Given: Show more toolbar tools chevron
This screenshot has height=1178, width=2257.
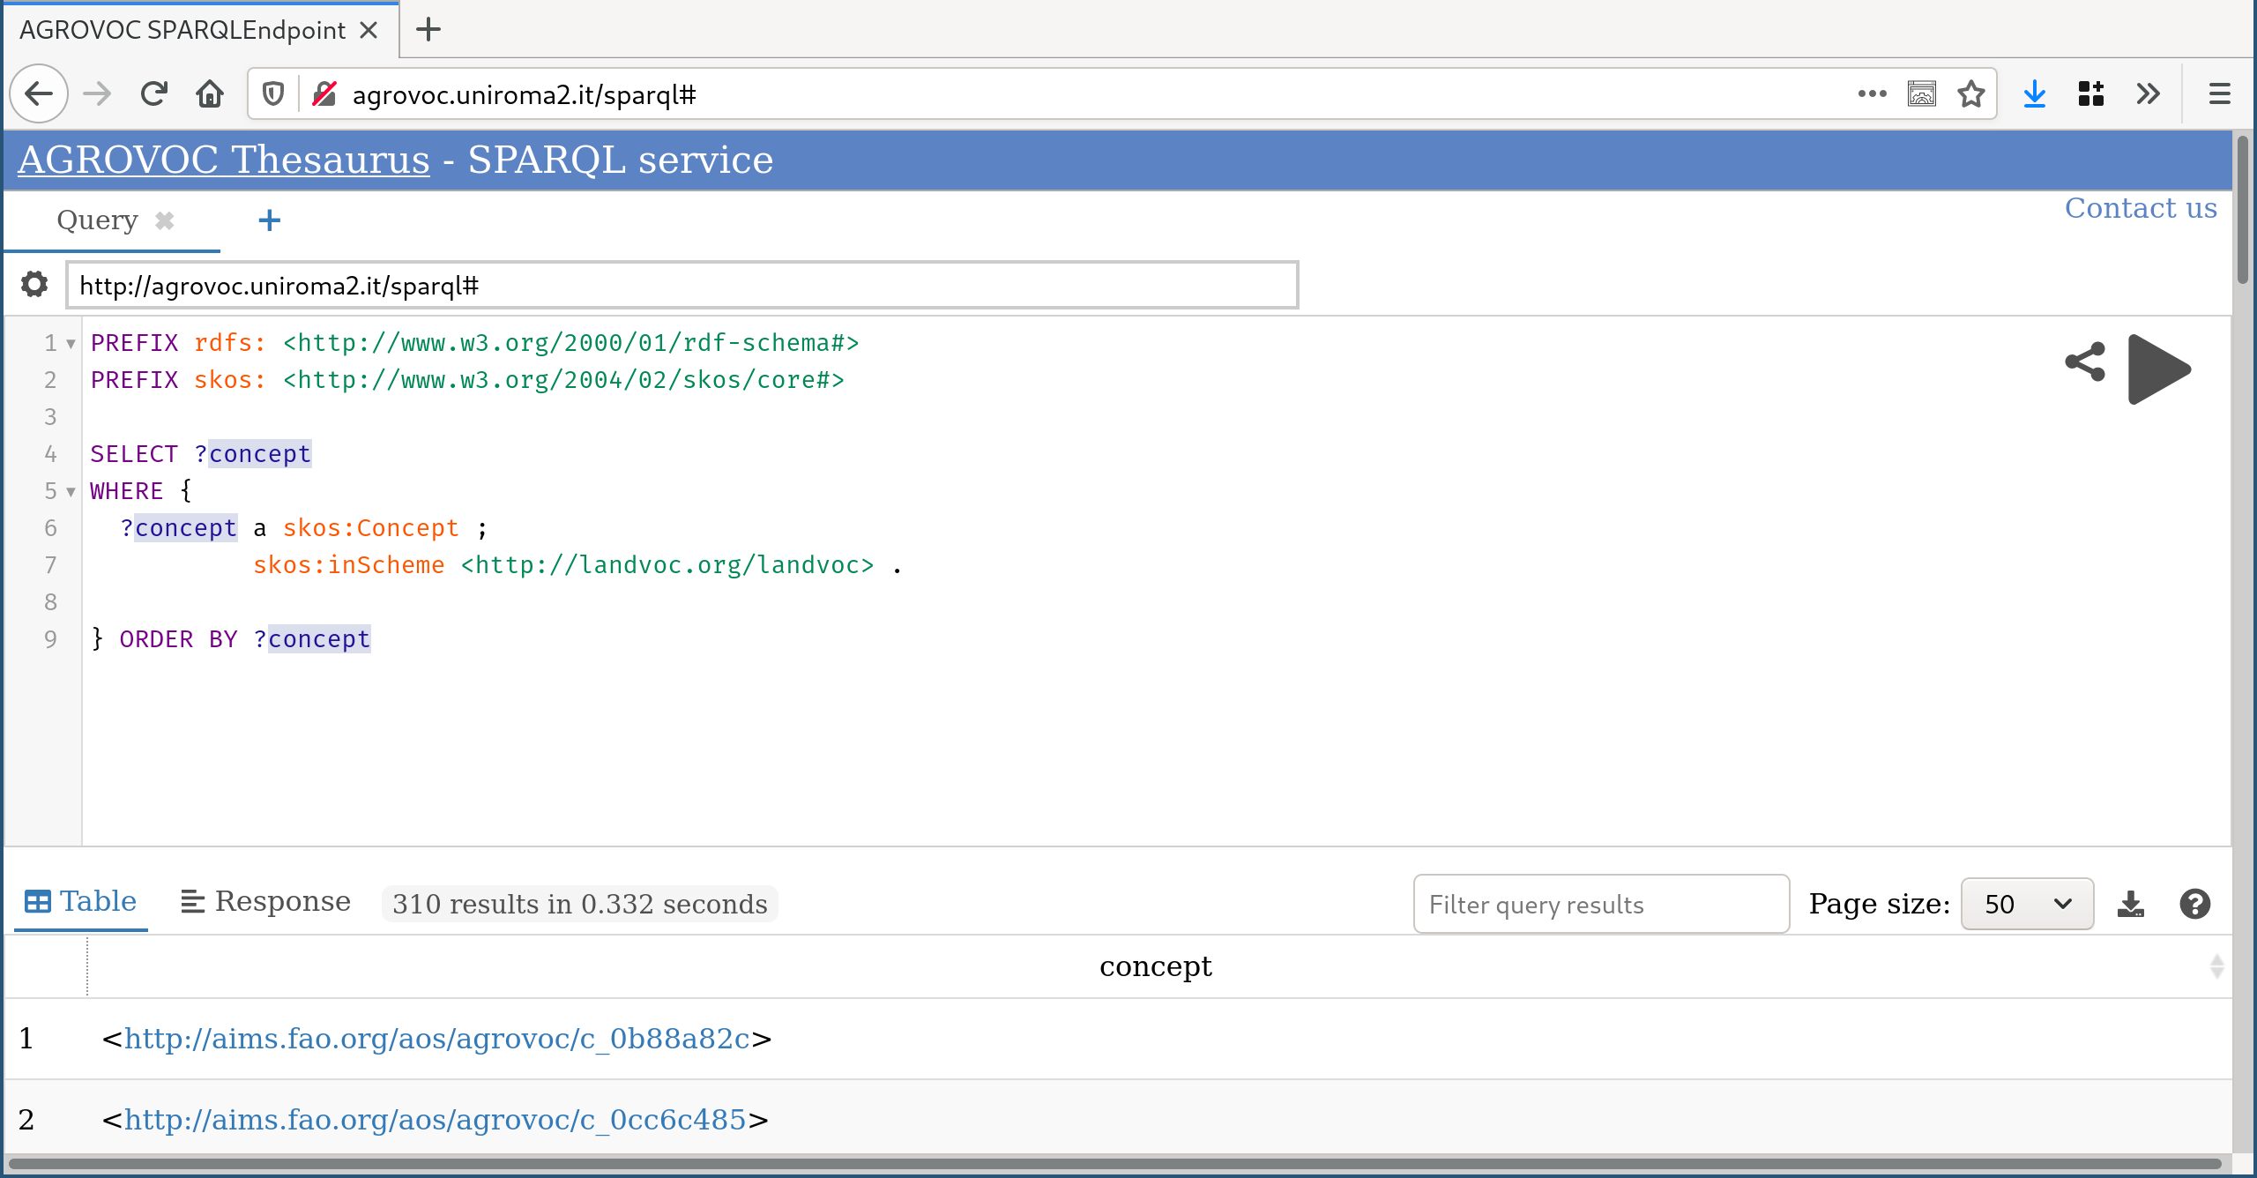Looking at the screenshot, I should (x=2149, y=93).
